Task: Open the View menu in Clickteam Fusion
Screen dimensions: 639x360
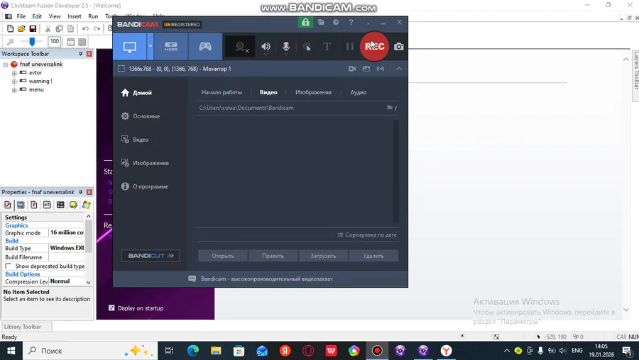Action: tap(55, 16)
